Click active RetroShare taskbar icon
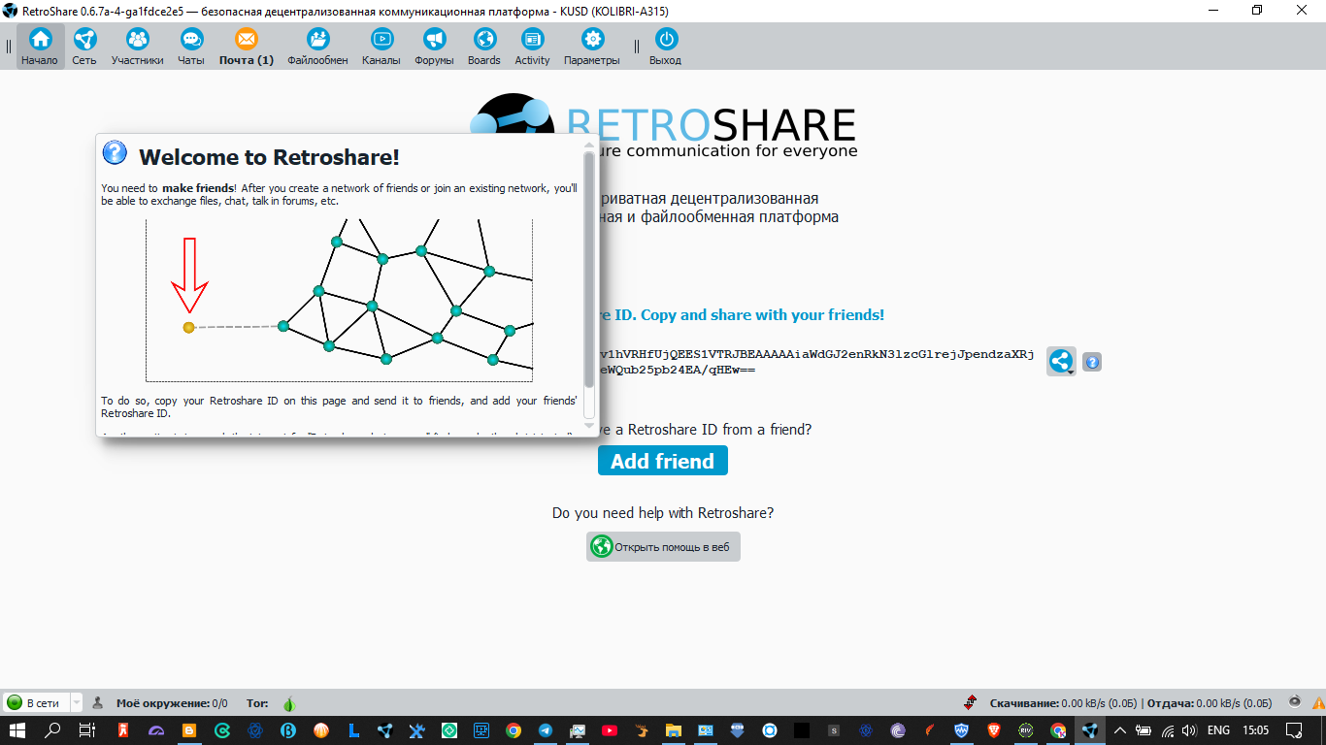Image resolution: width=1326 pixels, height=745 pixels. click(x=1089, y=730)
